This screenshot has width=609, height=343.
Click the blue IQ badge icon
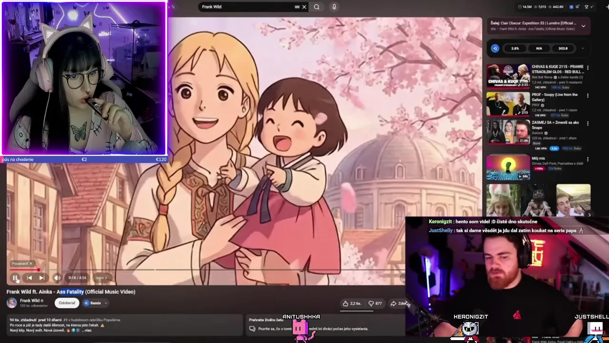point(495,48)
